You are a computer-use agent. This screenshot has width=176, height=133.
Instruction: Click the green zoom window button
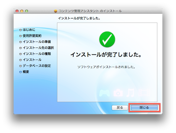tap(27, 11)
